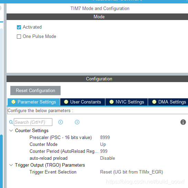Viewport: 188px width, 188px height.
Task: Open the User Constants tab
Action: pyautogui.click(x=83, y=102)
